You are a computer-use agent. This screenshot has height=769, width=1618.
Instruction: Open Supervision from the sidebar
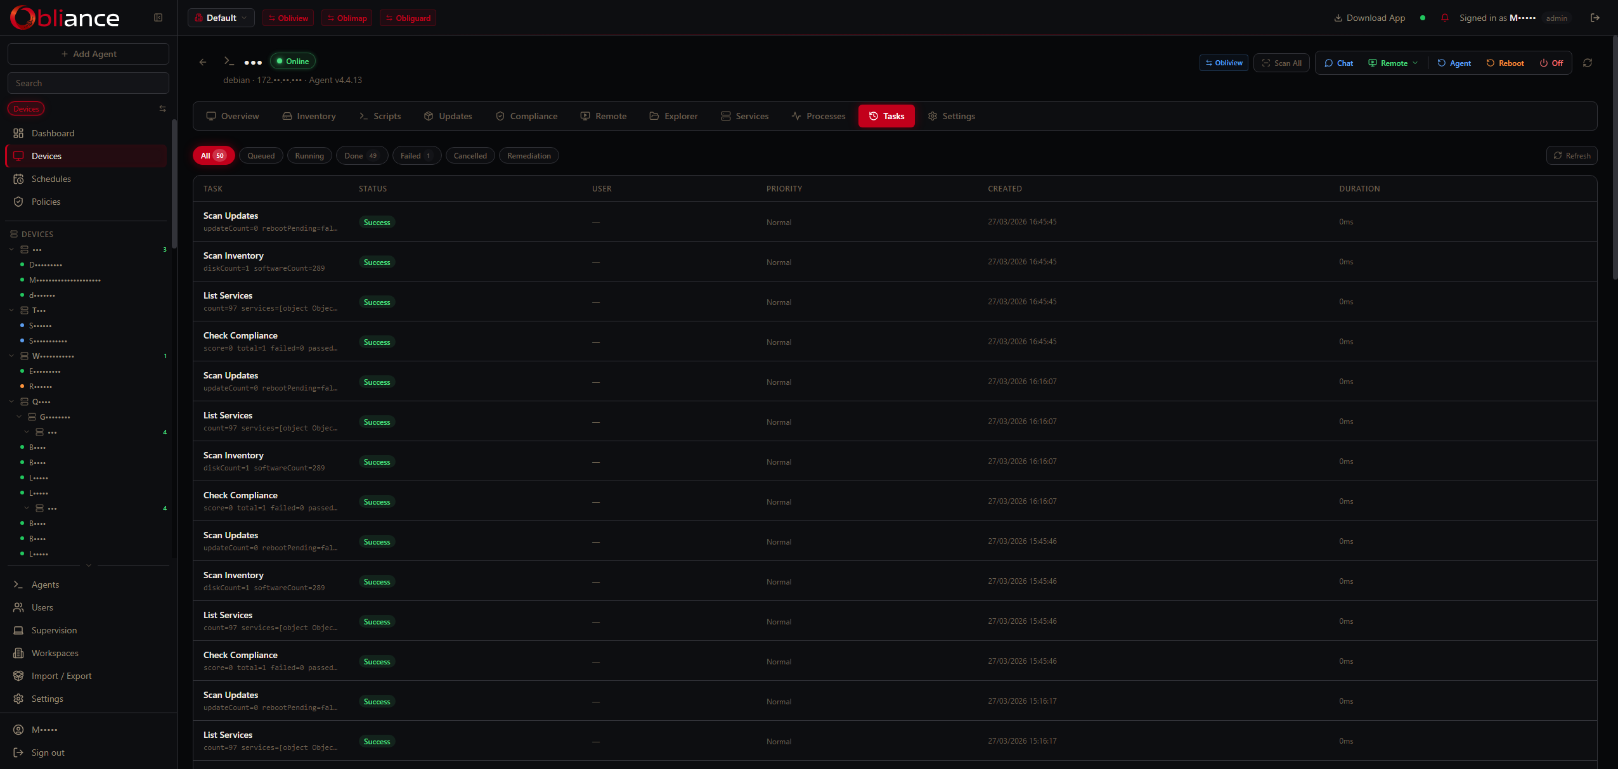pos(54,630)
